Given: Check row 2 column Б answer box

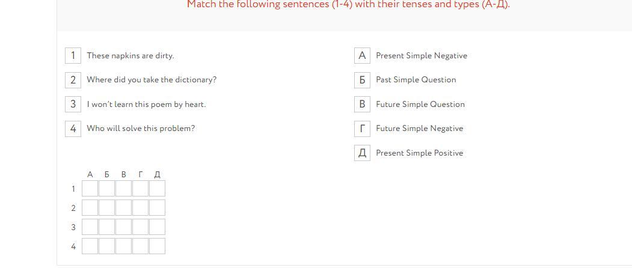Looking at the screenshot, I should pos(106,208).
